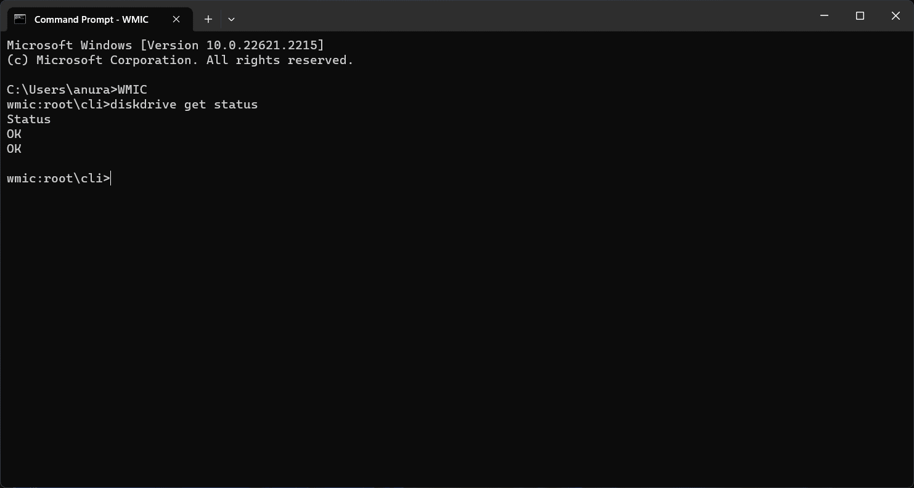Select the first 'OK' status result

tap(14, 134)
